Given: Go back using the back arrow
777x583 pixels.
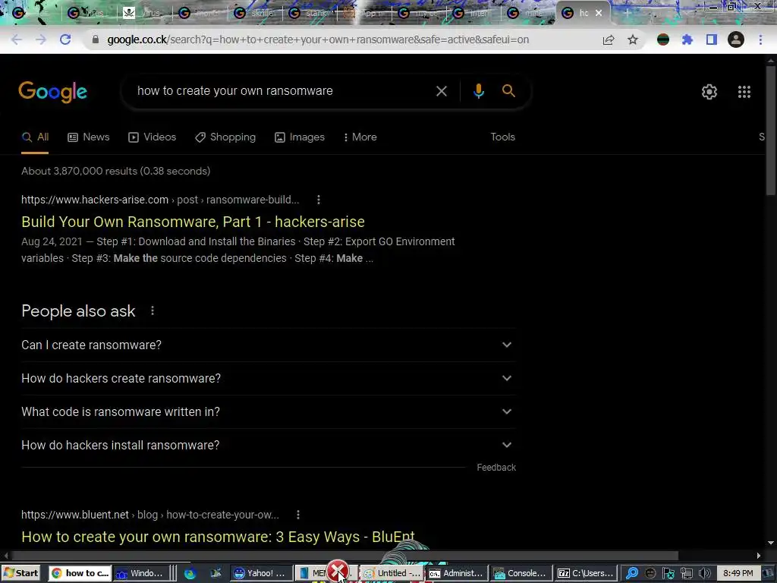Looking at the screenshot, I should click(x=17, y=39).
